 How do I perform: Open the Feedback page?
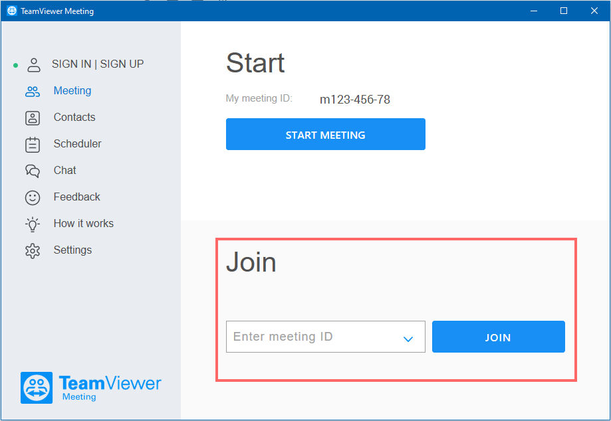coord(76,197)
